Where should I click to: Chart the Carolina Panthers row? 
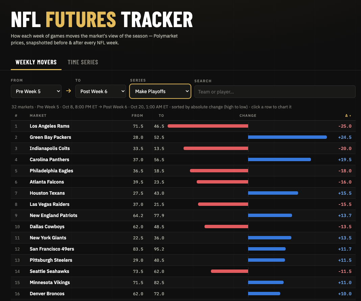pyautogui.click(x=183, y=159)
